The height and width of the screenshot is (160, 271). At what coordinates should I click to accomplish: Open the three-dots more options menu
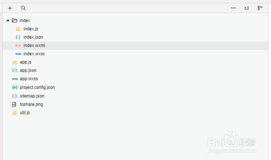(233, 8)
